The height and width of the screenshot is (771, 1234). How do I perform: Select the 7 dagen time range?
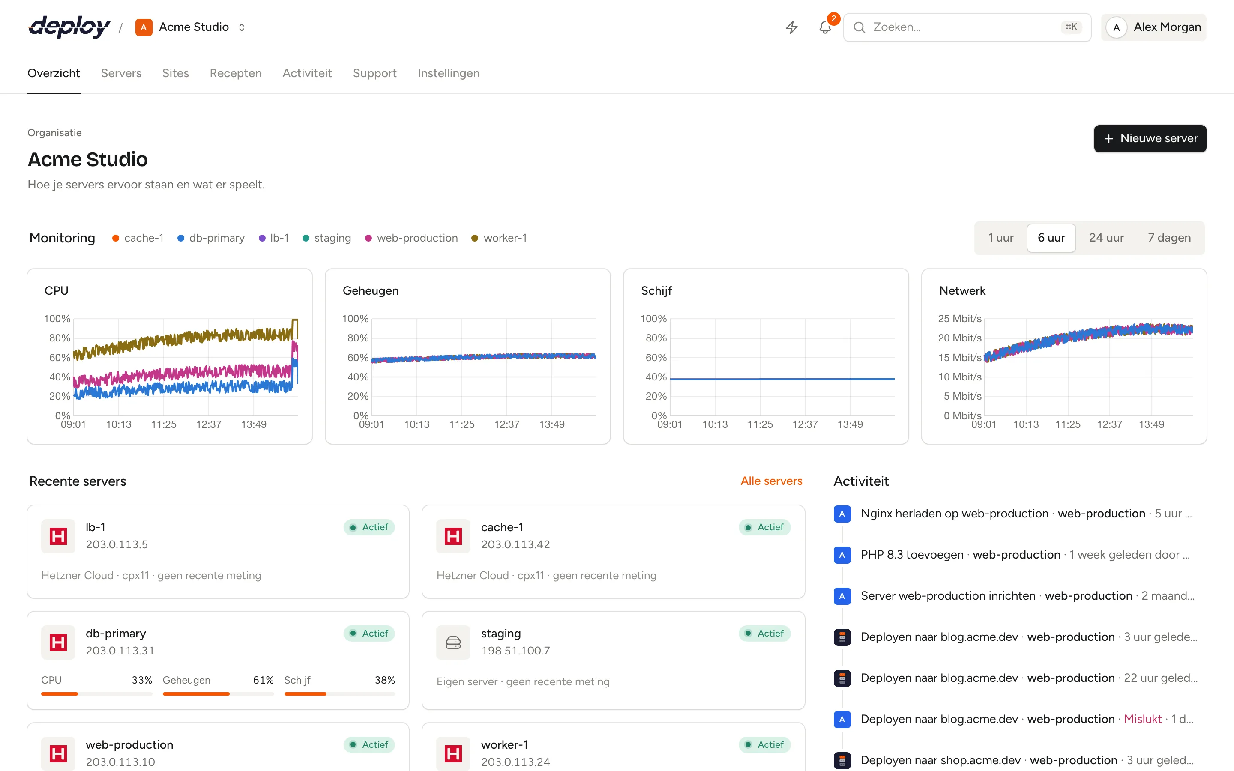coord(1169,238)
